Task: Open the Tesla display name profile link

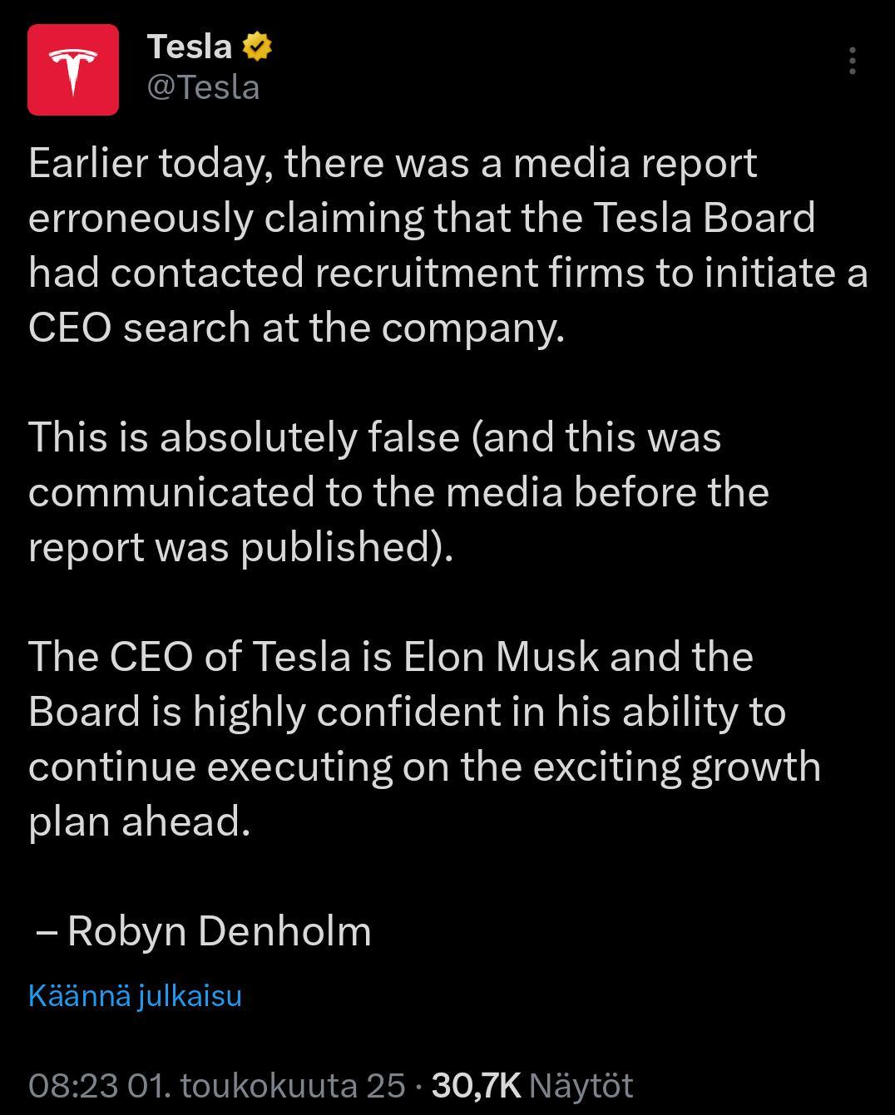Action: click(190, 47)
